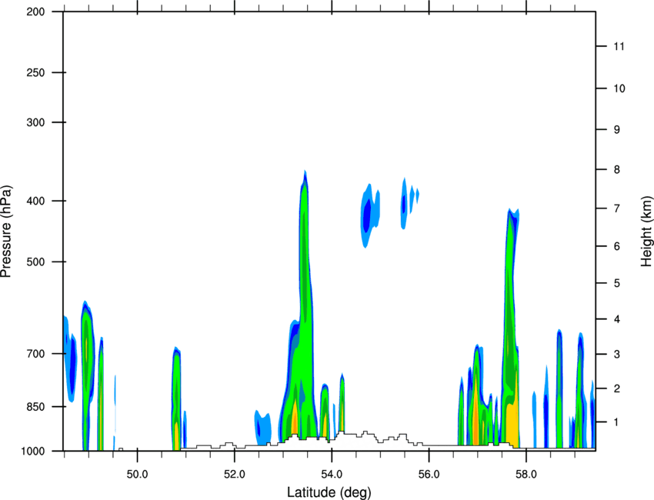Pick the 3 km height label
This screenshot has height=500, width=654.
[617, 355]
